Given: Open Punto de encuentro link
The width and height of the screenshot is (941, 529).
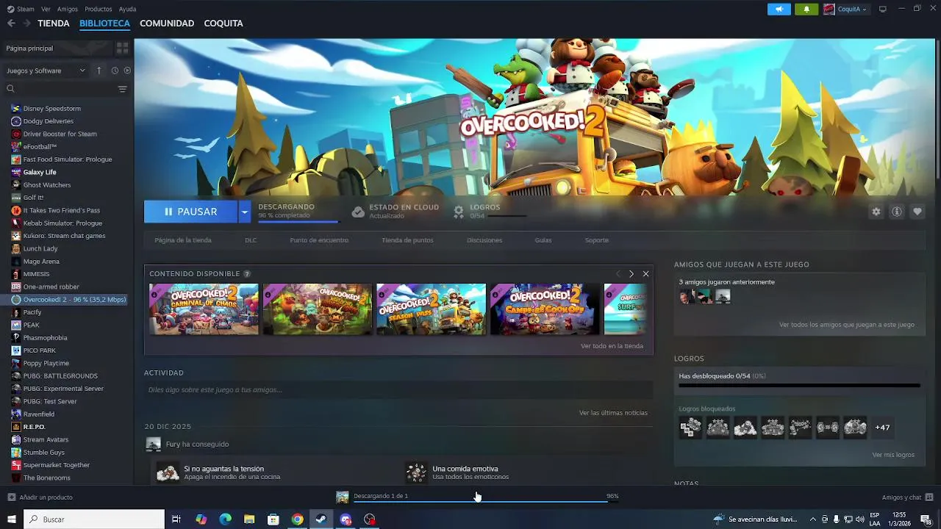Looking at the screenshot, I should click(x=319, y=240).
